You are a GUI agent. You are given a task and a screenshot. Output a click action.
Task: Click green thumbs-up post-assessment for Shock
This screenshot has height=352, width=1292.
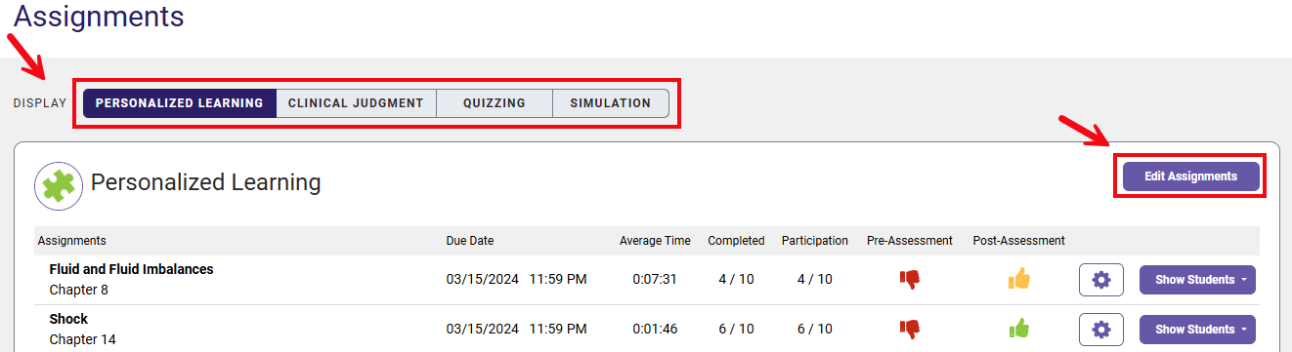(1019, 329)
